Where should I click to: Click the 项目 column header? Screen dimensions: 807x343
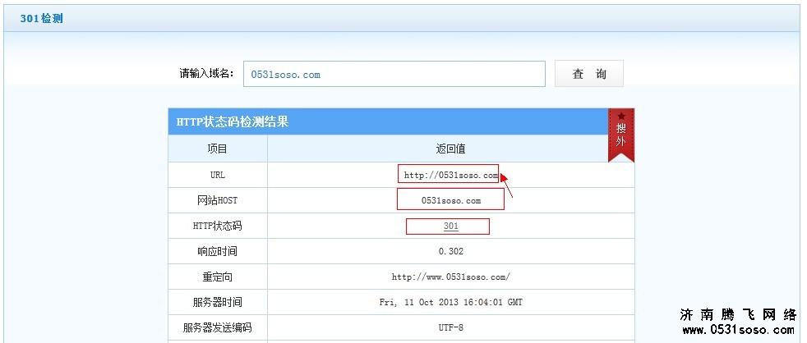217,149
